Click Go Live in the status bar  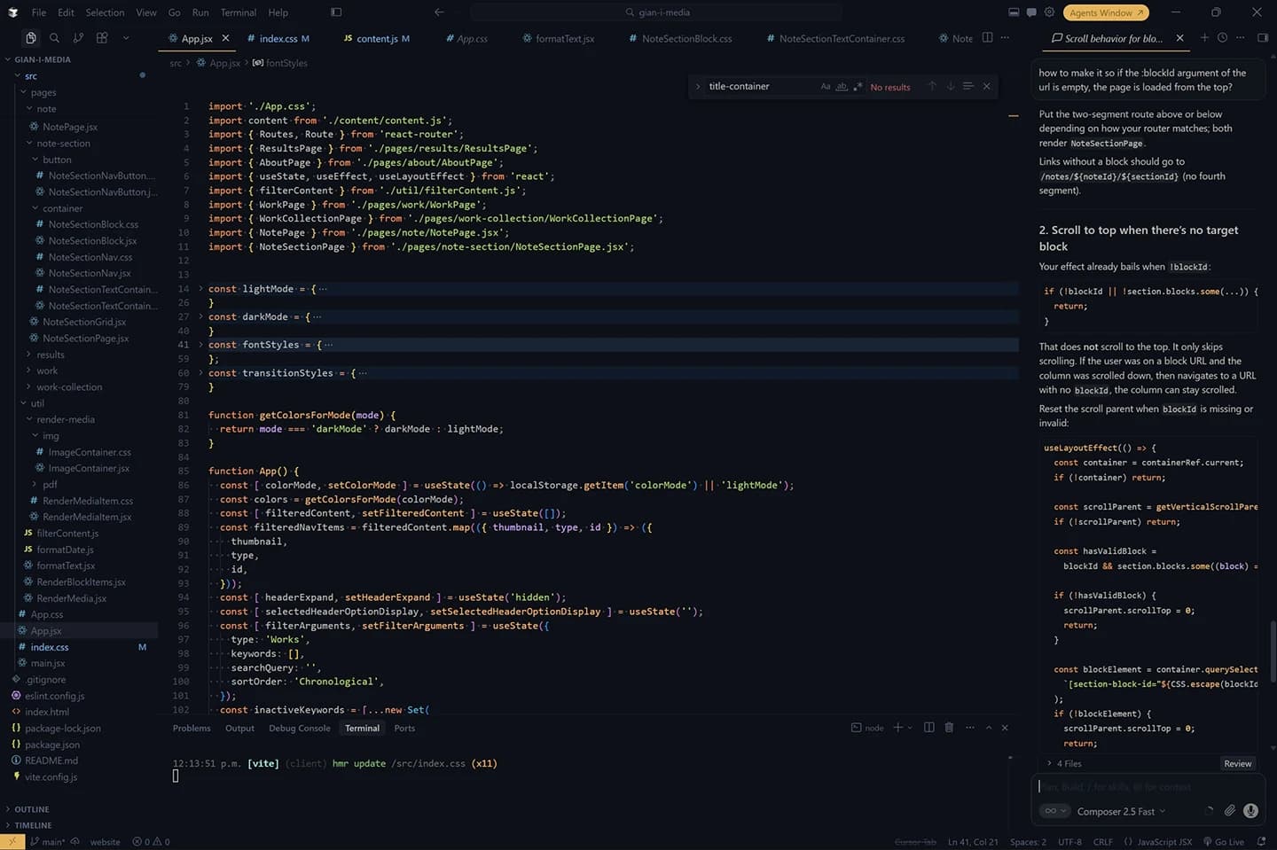point(1224,841)
